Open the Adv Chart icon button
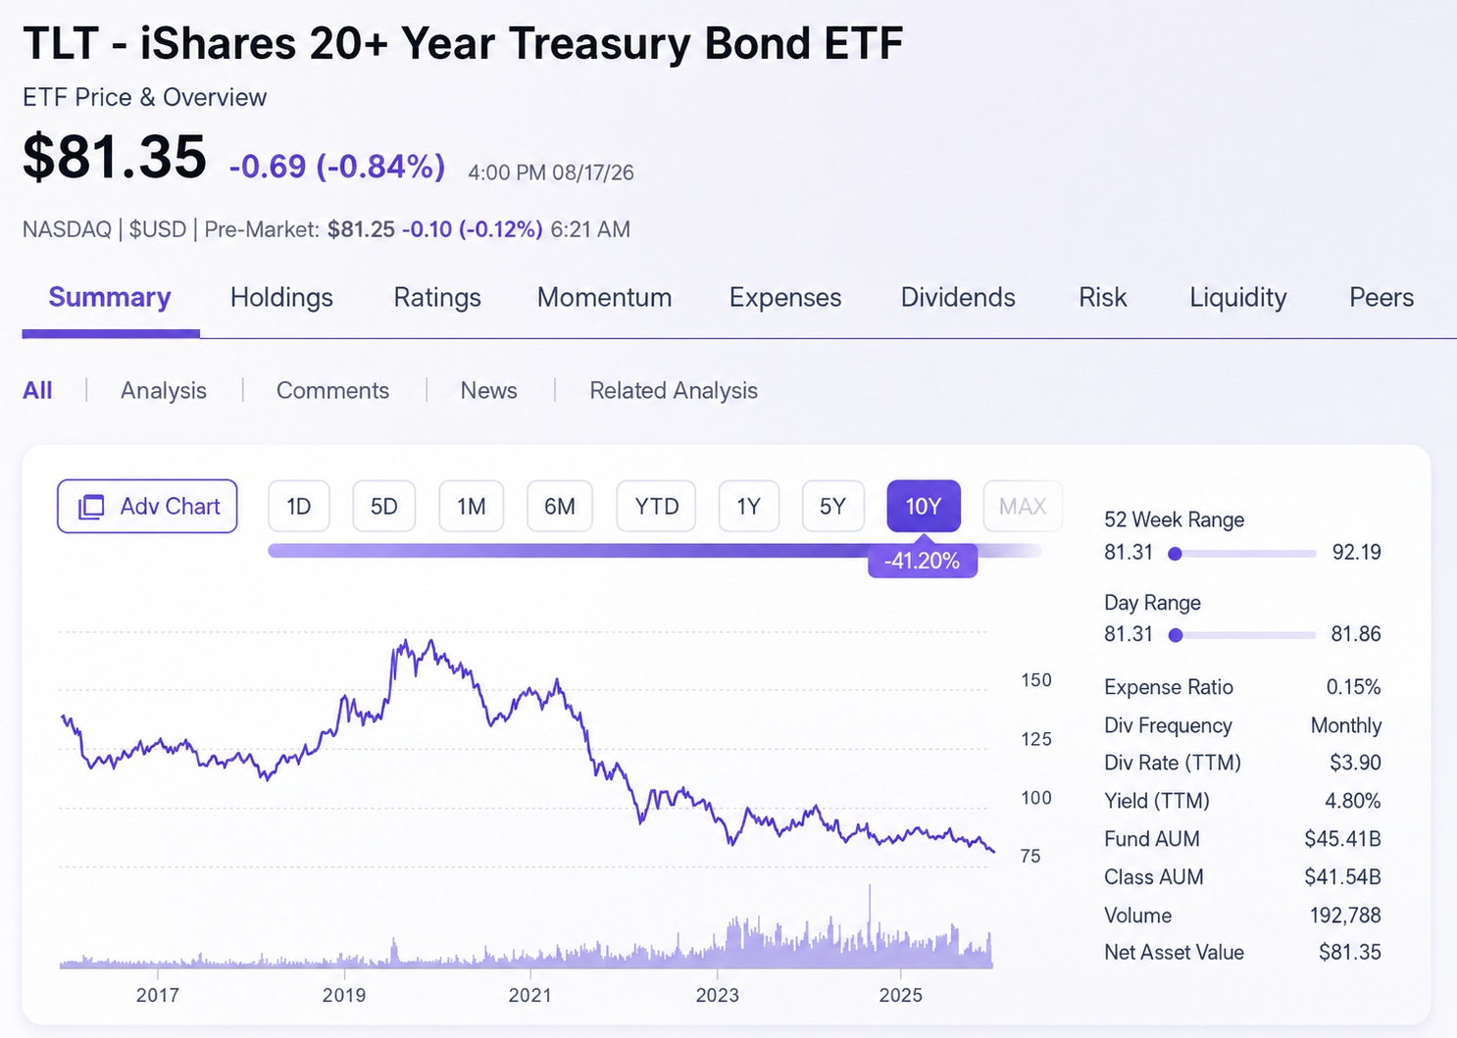1457x1038 pixels. pyautogui.click(x=147, y=506)
